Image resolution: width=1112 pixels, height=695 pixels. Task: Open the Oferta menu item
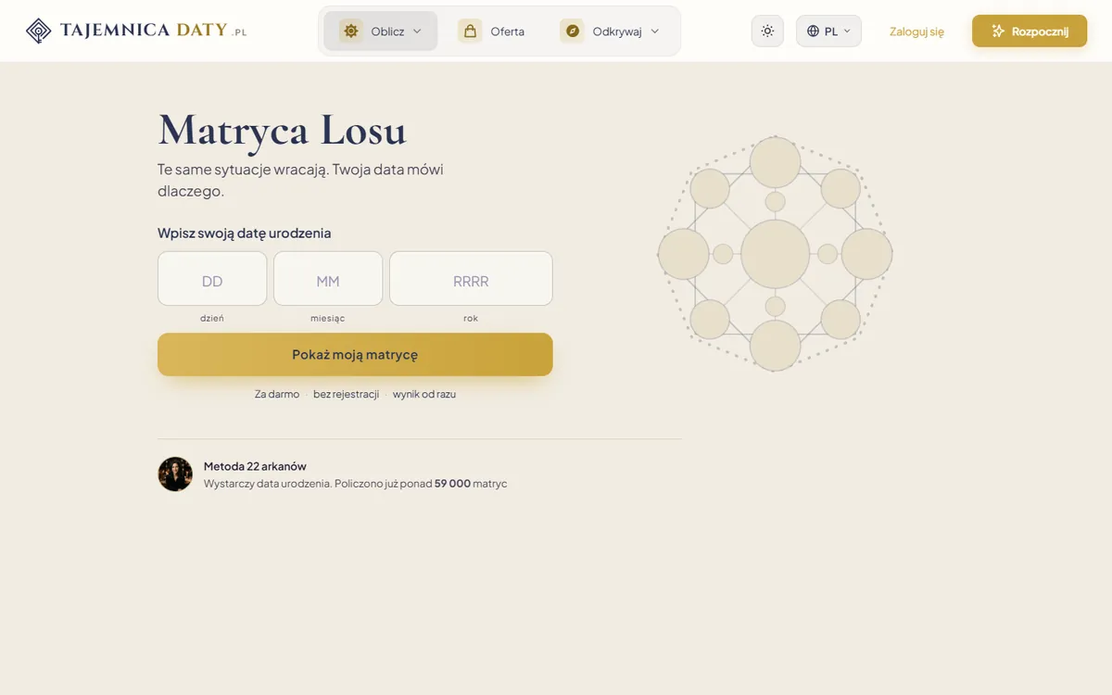click(x=491, y=31)
